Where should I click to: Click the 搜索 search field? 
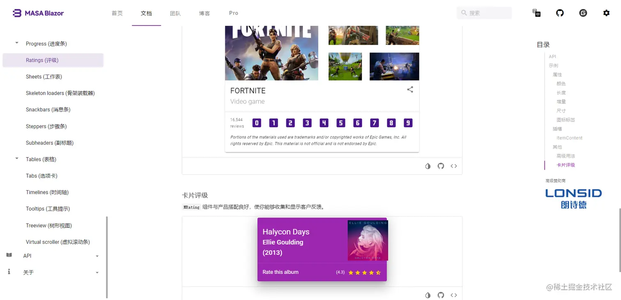(x=484, y=13)
